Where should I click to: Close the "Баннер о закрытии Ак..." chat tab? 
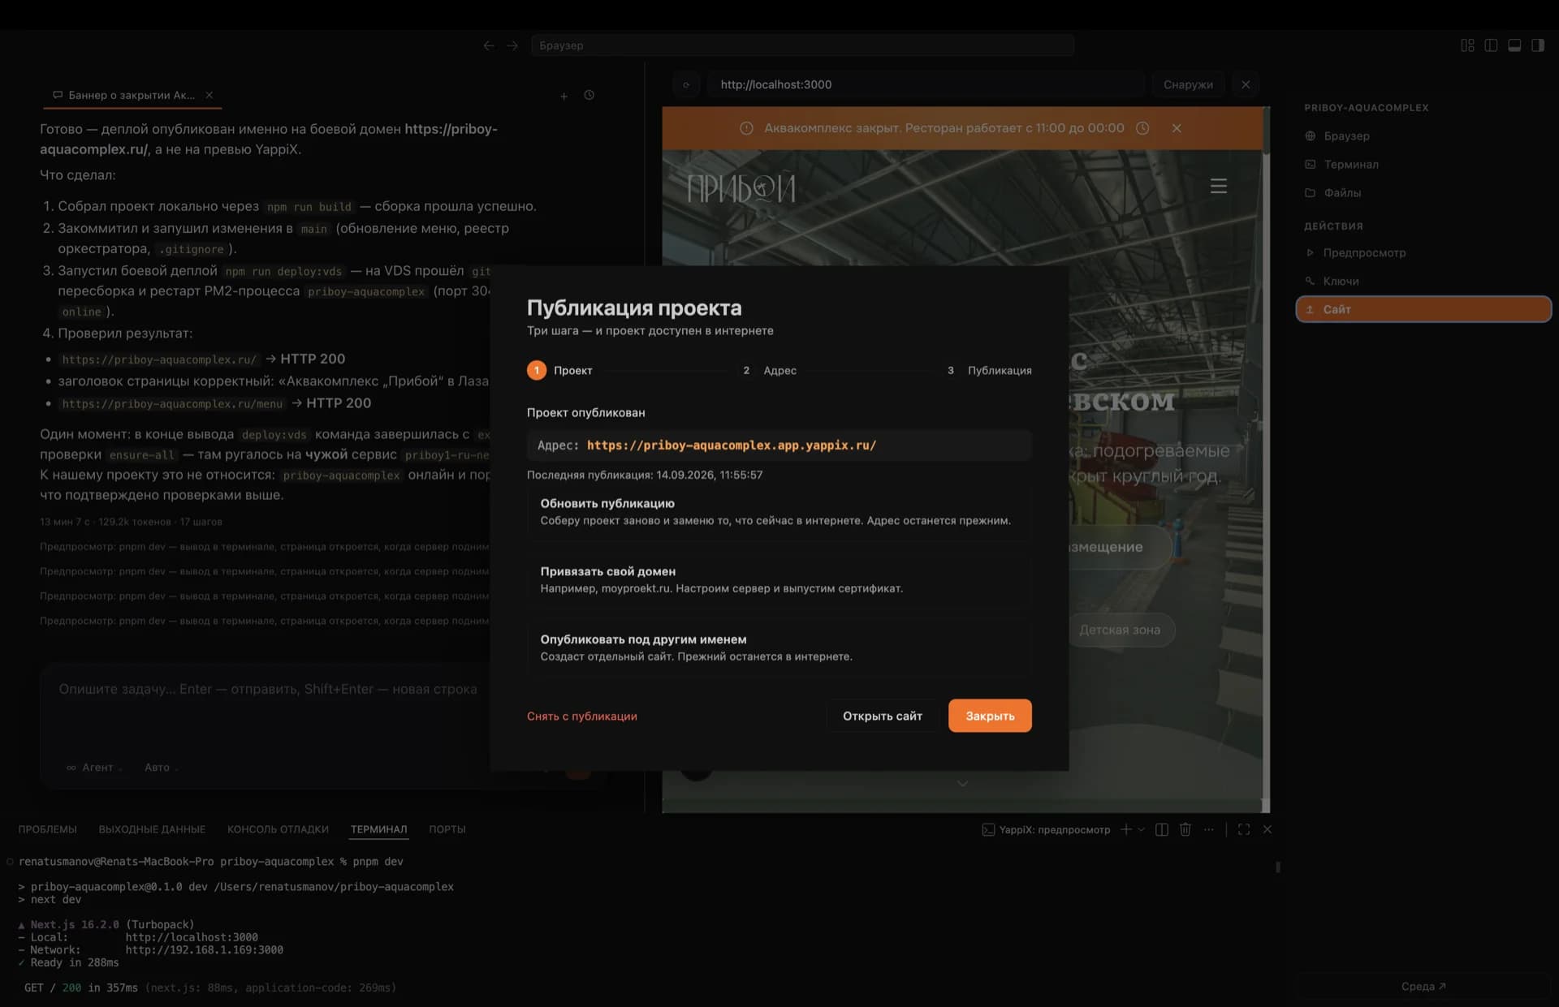209,95
